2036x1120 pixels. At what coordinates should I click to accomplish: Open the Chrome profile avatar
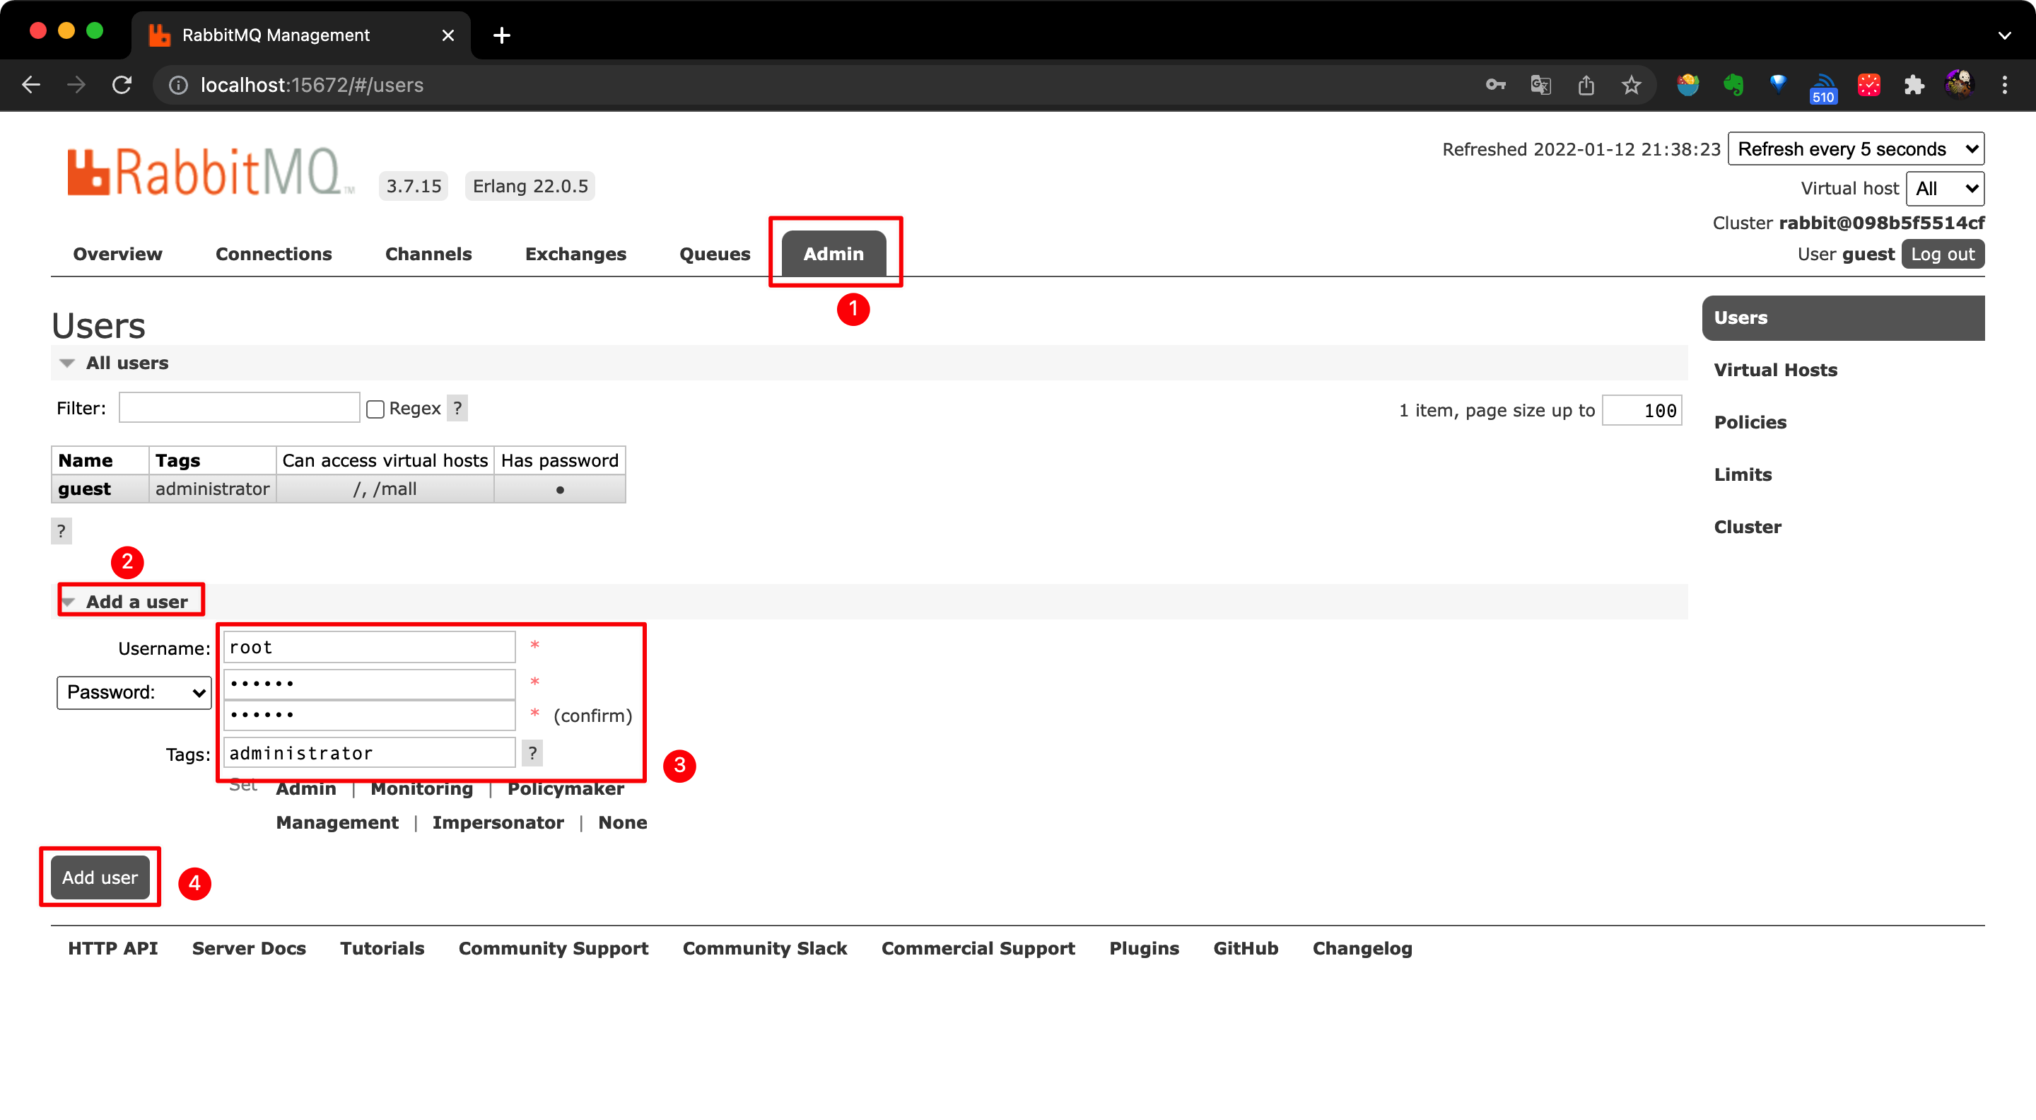[1960, 83]
